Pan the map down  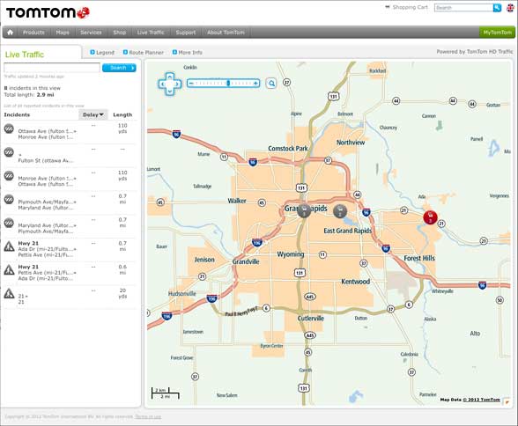pos(169,91)
